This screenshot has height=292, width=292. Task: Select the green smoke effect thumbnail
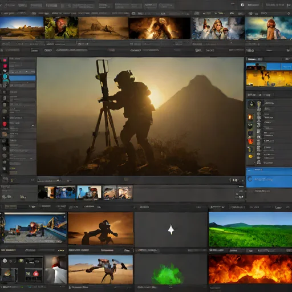(168, 273)
